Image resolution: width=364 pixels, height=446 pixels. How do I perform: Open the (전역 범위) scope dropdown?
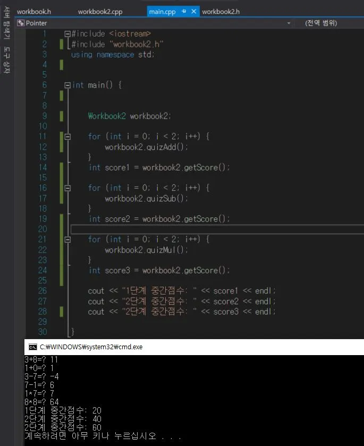point(321,23)
